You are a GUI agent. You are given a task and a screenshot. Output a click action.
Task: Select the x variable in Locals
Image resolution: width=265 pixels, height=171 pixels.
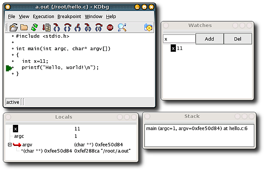click(15, 129)
